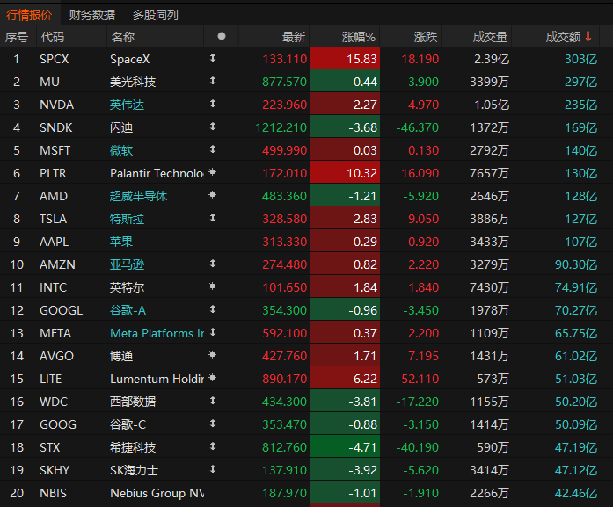613x507 pixels.
Task: Click the marker icon in MSFT row
Action: click(213, 149)
